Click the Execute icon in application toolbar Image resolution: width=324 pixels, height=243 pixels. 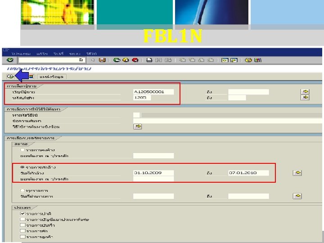tap(10, 76)
